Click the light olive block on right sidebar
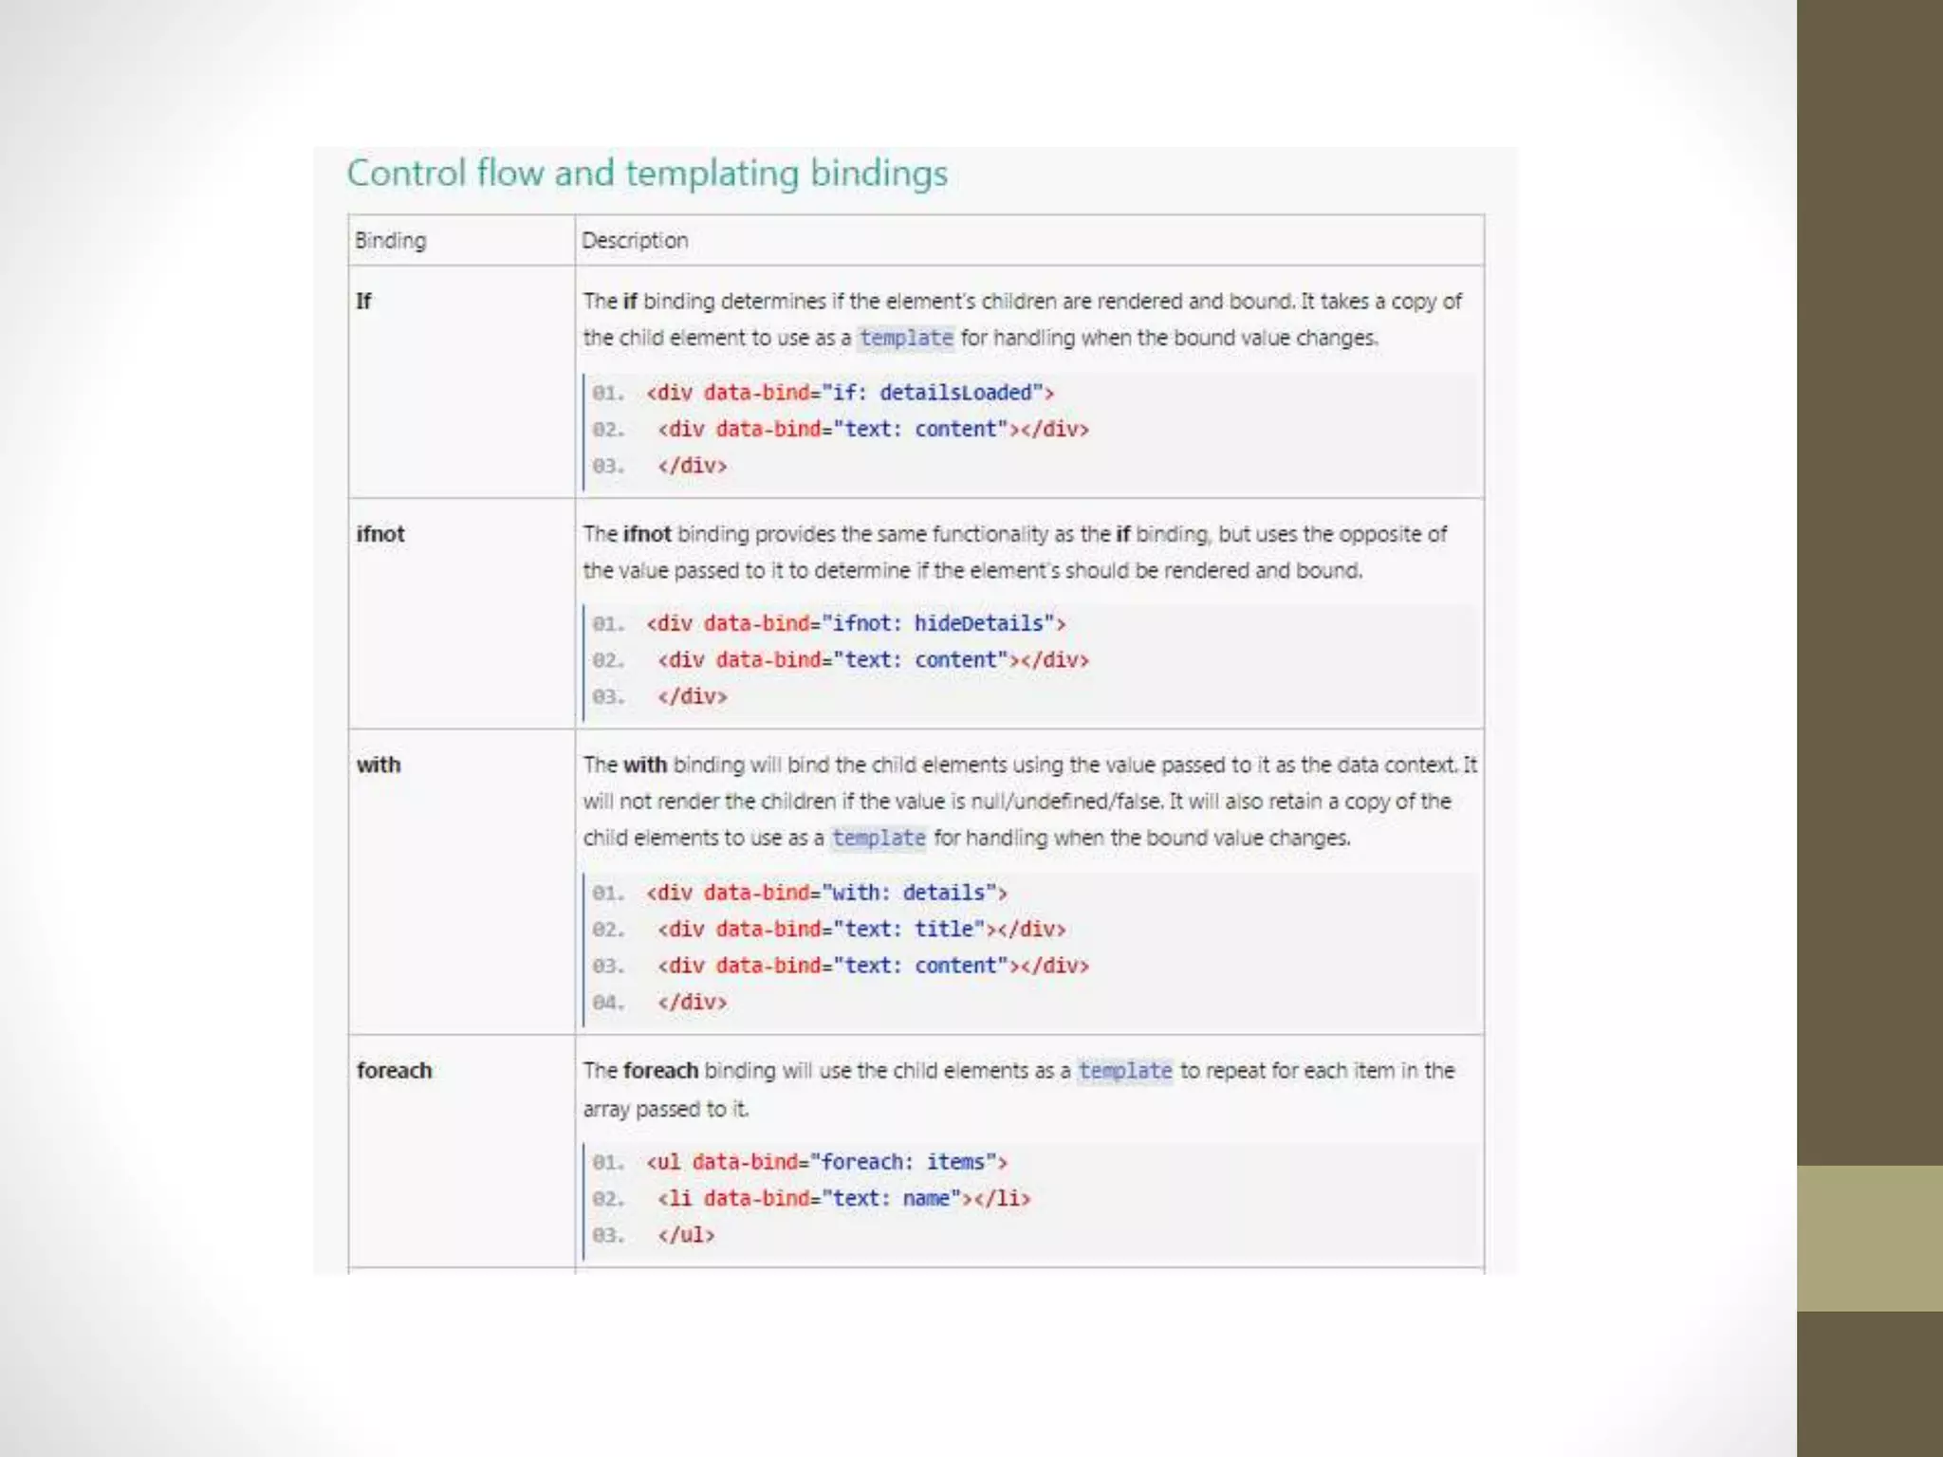1943x1457 pixels. pos(1869,1238)
